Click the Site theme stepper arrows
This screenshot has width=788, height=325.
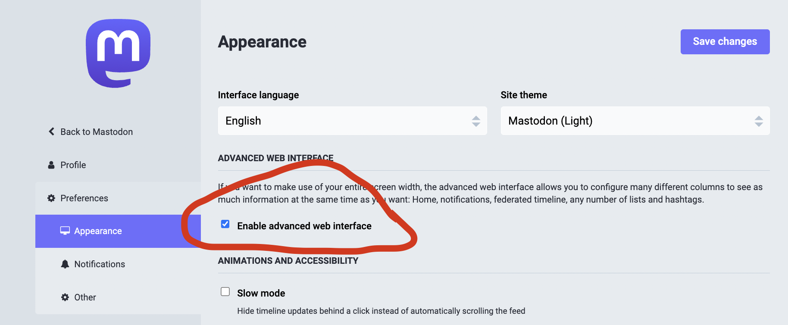pyautogui.click(x=759, y=121)
